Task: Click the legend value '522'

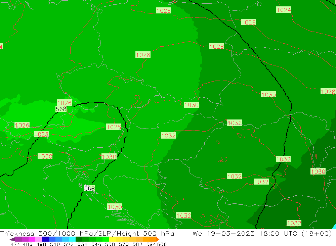Action: pyautogui.click(x=69, y=244)
